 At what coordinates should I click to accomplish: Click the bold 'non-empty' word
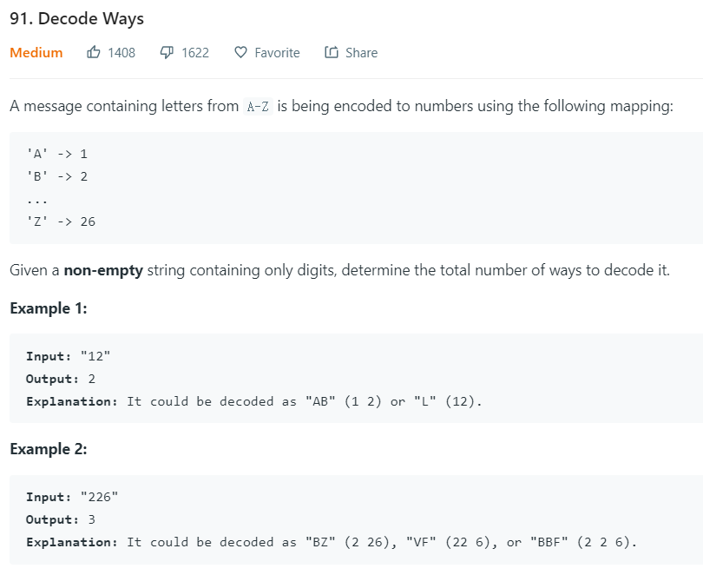click(x=103, y=270)
